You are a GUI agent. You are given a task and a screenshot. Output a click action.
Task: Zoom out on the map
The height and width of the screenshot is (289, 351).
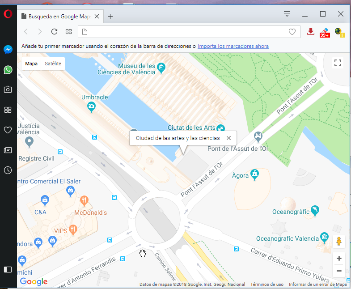pyautogui.click(x=339, y=271)
